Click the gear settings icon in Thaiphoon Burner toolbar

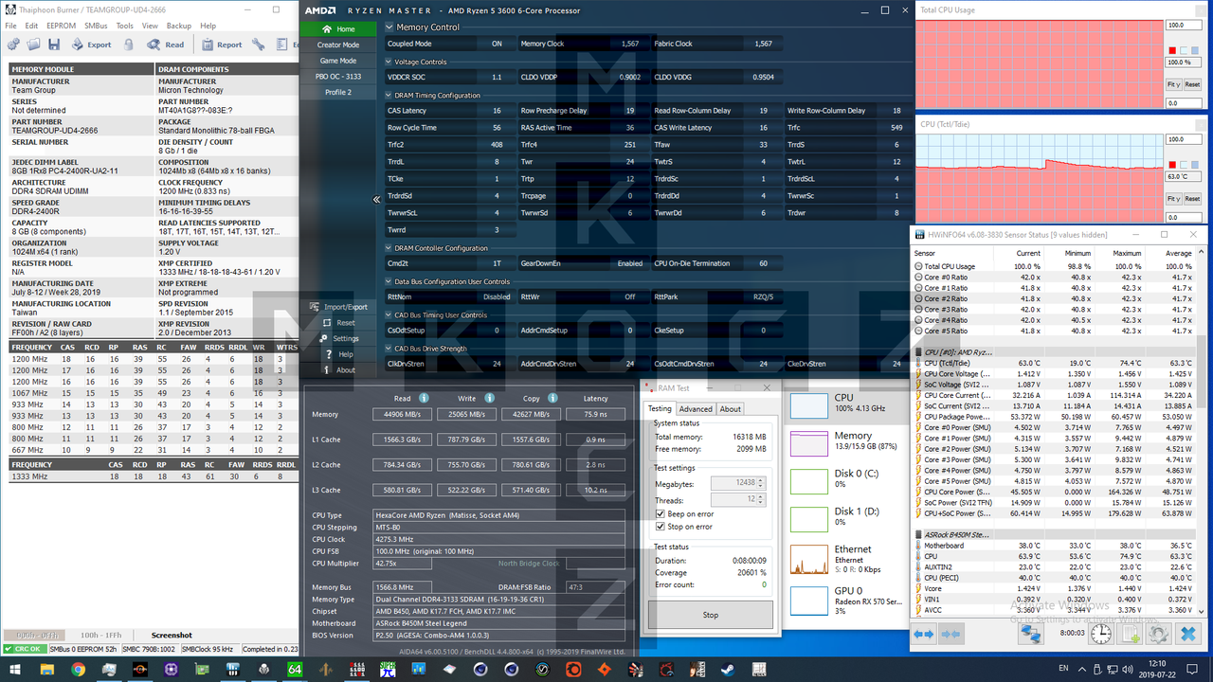point(13,45)
